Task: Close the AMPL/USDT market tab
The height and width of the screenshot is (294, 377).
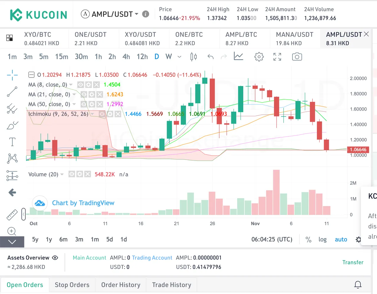Action: point(366,34)
